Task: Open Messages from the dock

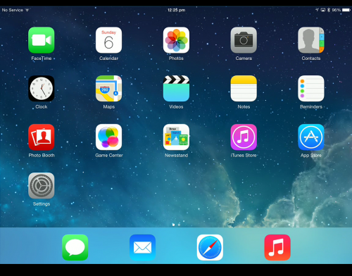Action: coord(75,247)
